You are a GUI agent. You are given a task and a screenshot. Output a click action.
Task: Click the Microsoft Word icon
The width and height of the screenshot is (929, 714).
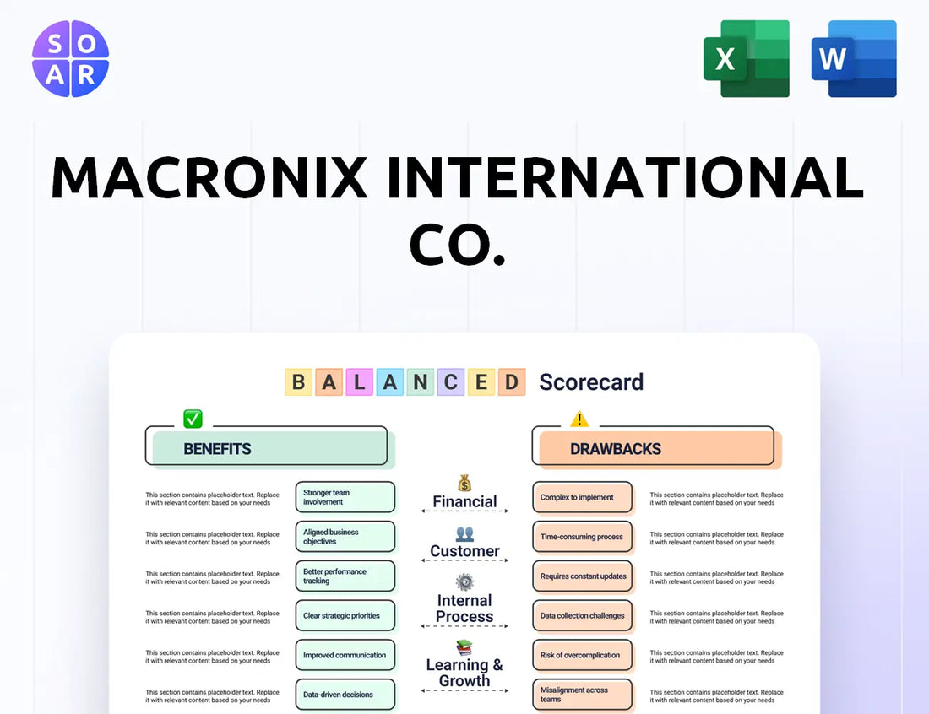point(854,58)
